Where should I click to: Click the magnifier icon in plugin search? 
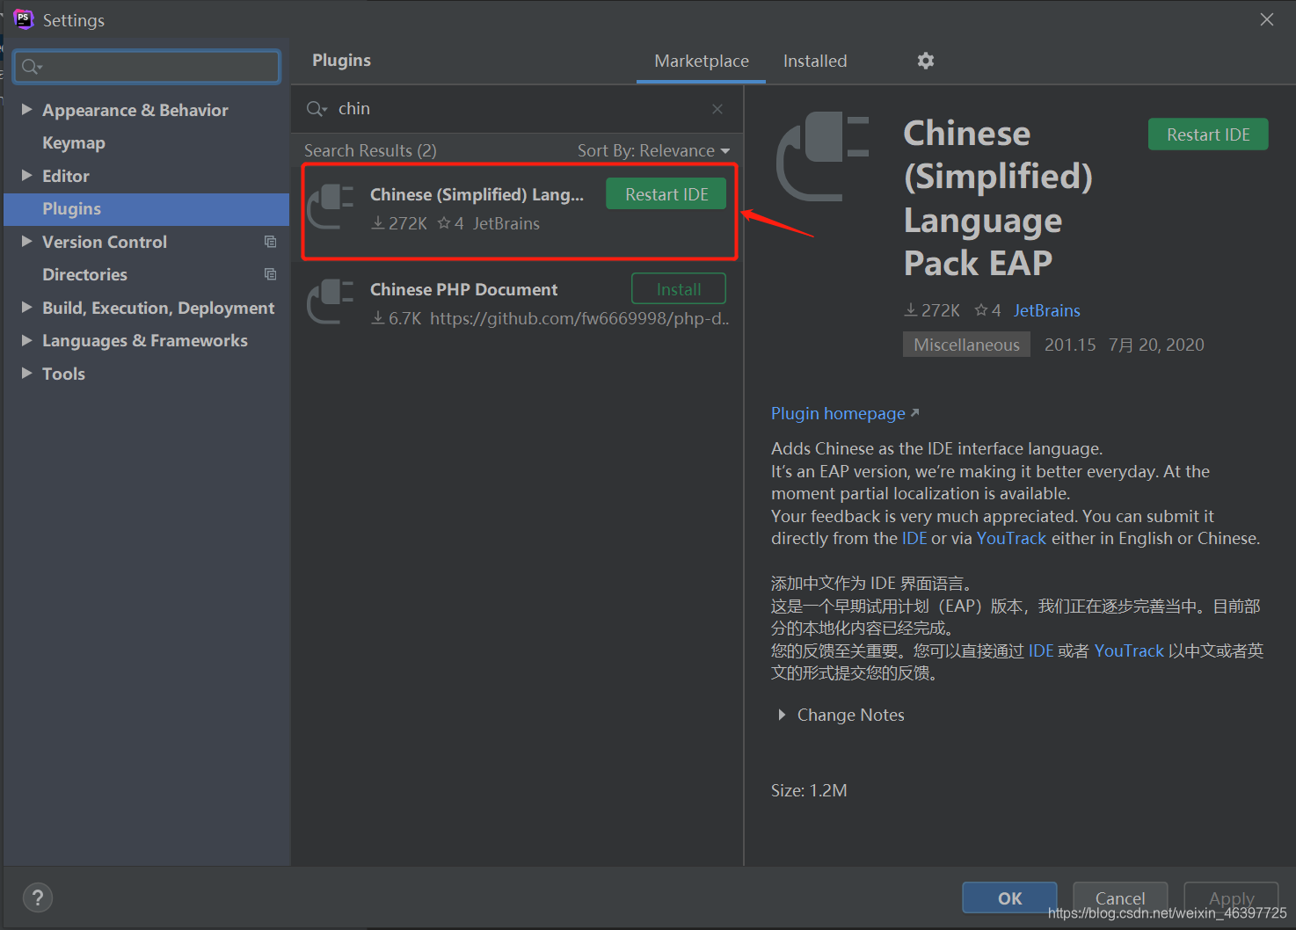click(317, 109)
